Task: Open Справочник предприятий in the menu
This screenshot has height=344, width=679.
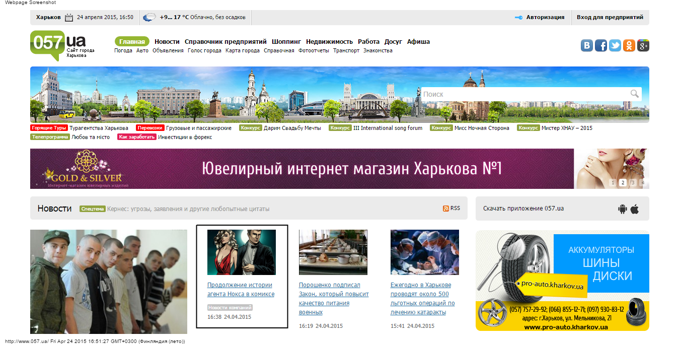Action: pos(225,42)
